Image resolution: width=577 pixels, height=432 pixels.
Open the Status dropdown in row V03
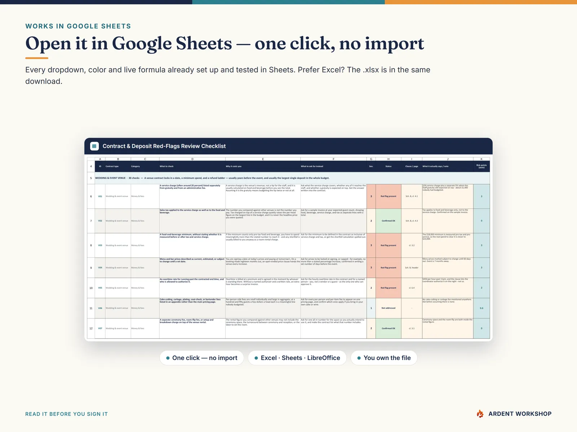point(388,246)
